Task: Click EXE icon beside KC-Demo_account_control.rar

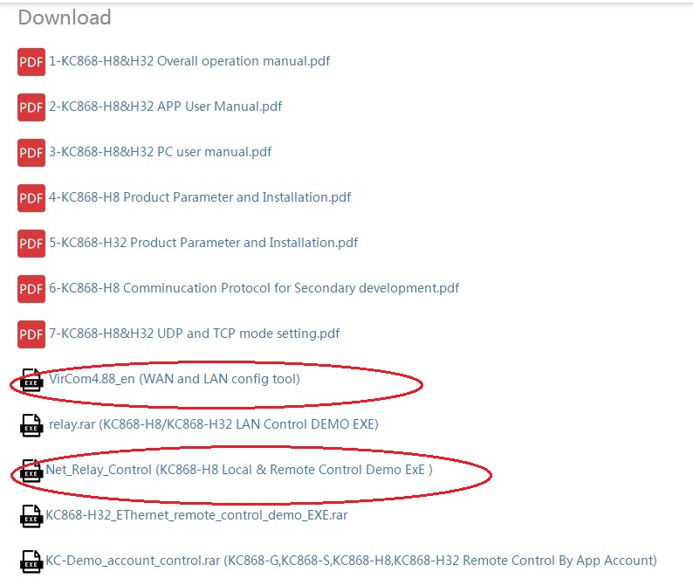Action: point(31,561)
